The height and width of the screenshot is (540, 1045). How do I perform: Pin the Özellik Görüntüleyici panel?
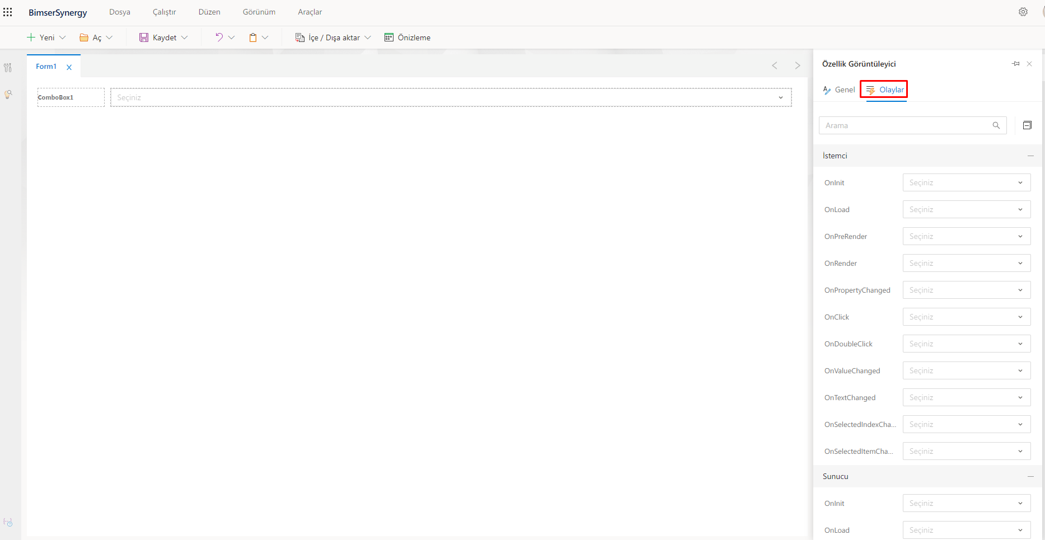coord(1016,64)
